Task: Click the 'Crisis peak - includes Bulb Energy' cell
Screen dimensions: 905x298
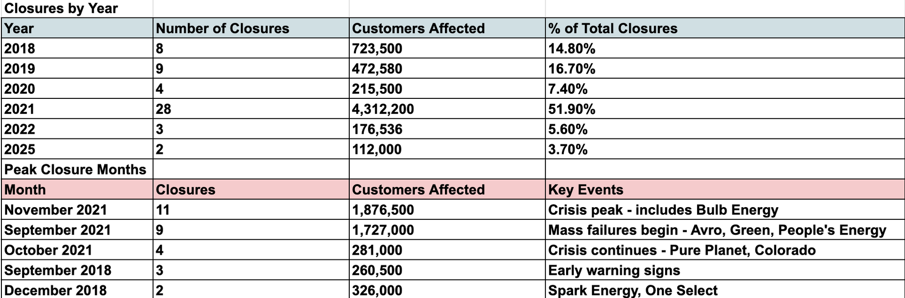Action: pos(663,210)
